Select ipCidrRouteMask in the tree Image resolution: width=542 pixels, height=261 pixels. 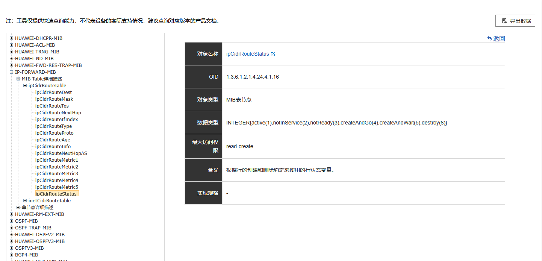54,99
